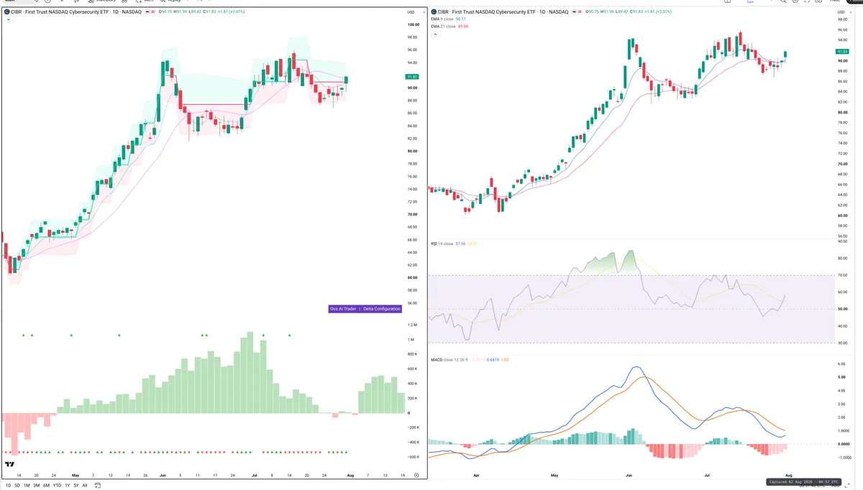Open left chart time axis settings gear
The height and width of the screenshot is (490, 863).
coord(416,475)
